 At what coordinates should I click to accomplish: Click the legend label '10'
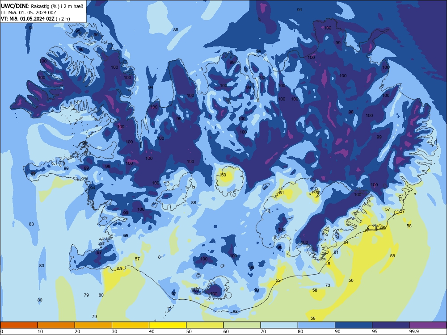(x=40, y=331)
